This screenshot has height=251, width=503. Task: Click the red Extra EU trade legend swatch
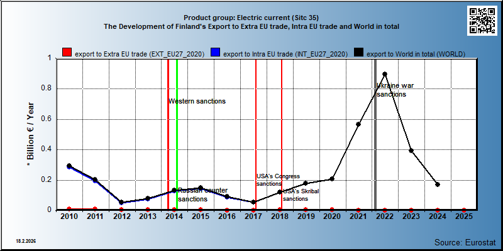(67, 53)
